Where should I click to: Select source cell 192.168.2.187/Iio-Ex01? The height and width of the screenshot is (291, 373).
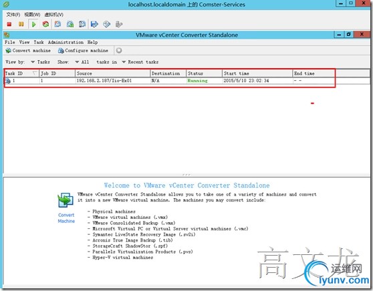104,81
